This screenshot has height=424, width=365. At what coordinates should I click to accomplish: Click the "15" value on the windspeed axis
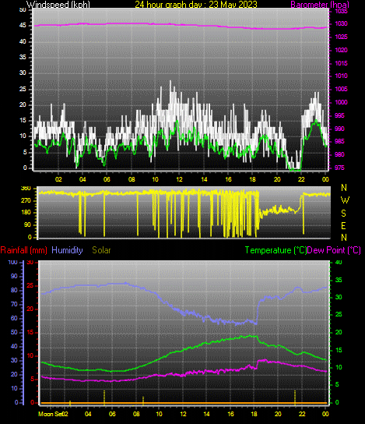[x=23, y=121]
